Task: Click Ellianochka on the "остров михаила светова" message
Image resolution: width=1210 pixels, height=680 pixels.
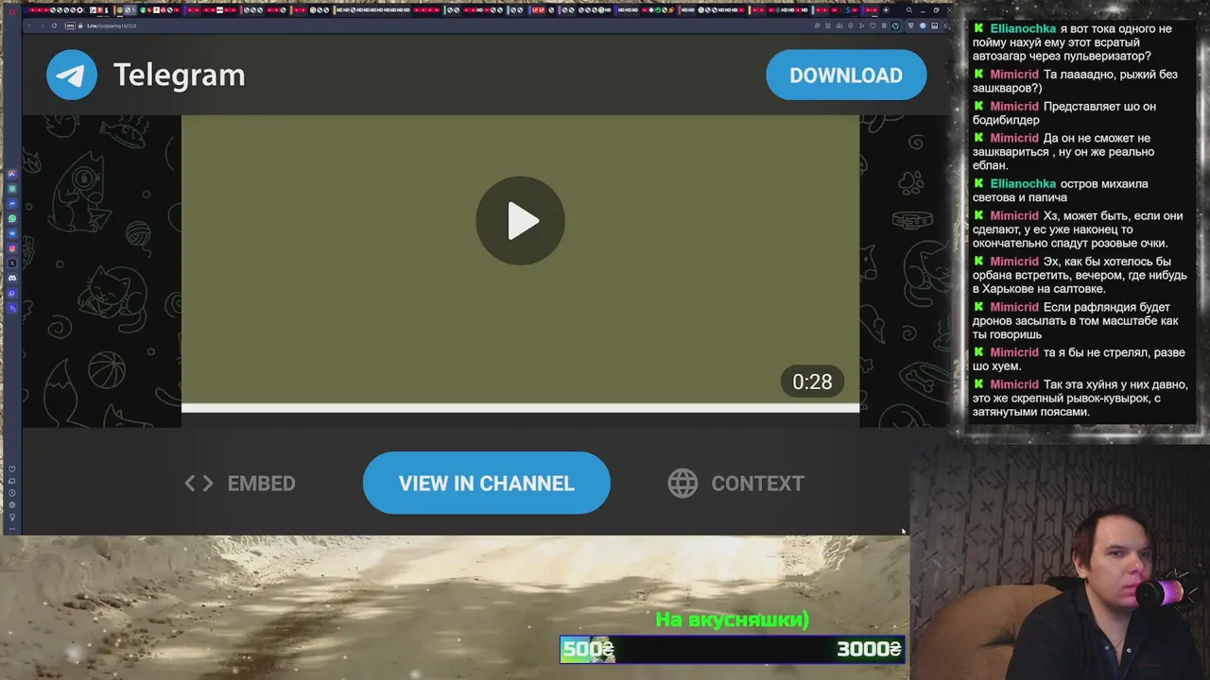Action: pos(1023,184)
